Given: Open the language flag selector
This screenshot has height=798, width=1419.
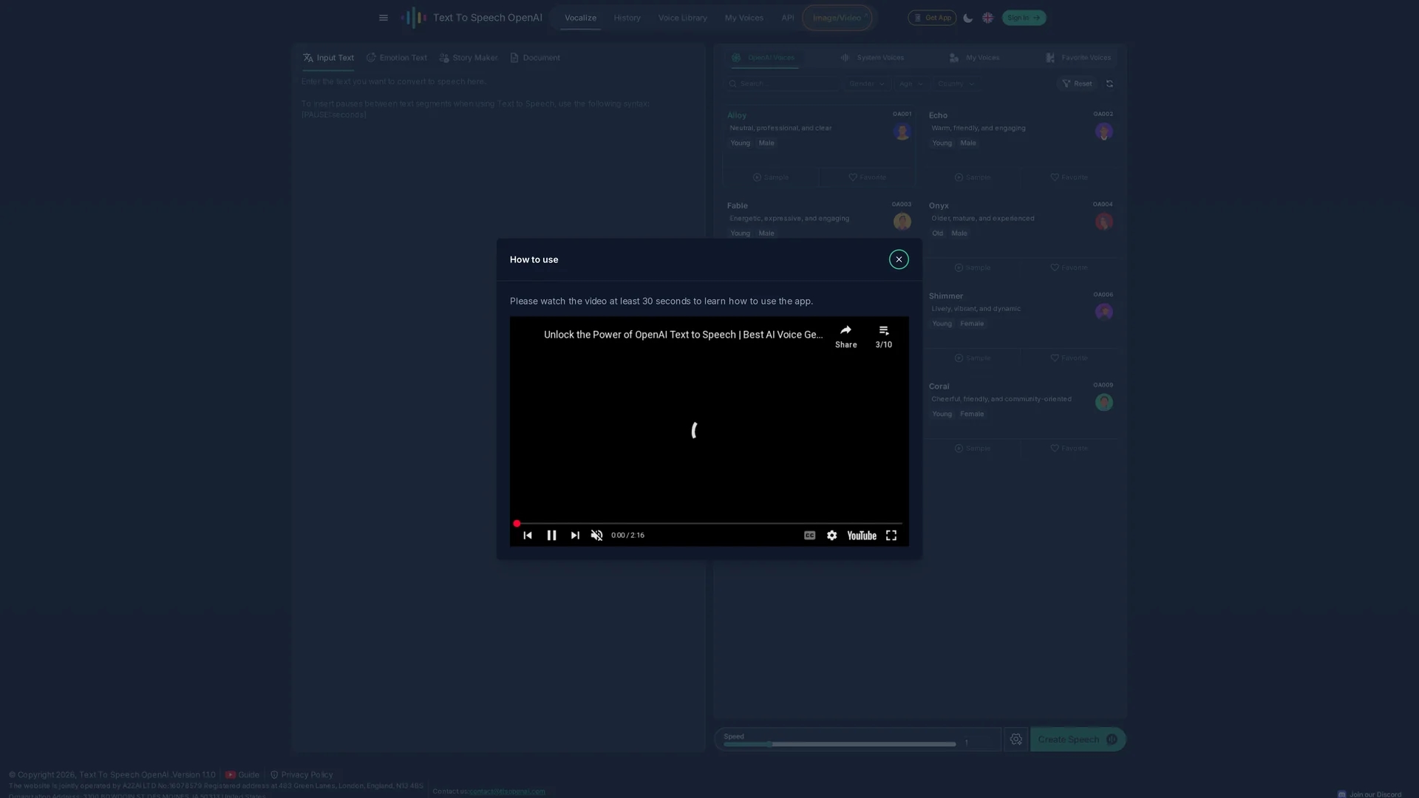Looking at the screenshot, I should [x=988, y=18].
